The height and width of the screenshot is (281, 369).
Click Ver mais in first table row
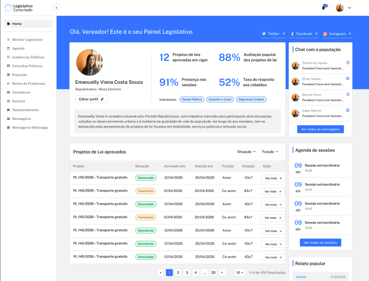click(x=273, y=178)
